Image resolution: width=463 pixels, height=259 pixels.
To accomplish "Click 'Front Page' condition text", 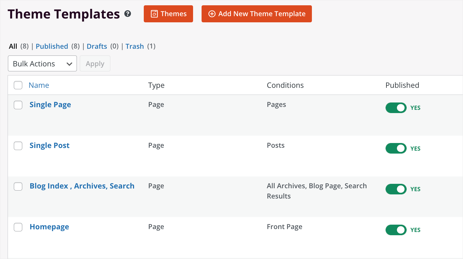I will pos(285,227).
